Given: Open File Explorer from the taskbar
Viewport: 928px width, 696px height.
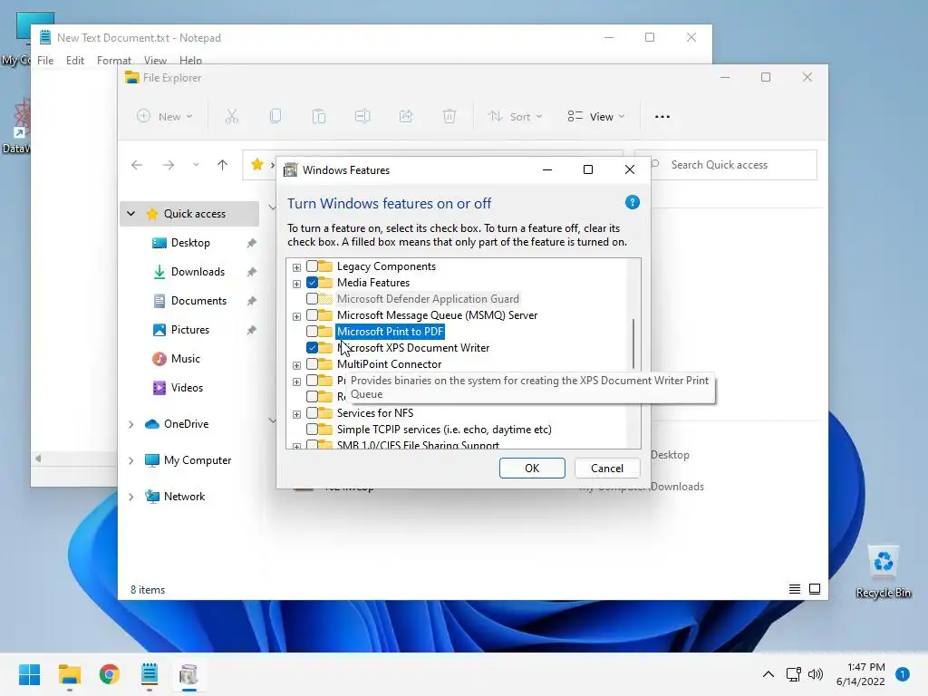Looking at the screenshot, I should click(69, 674).
